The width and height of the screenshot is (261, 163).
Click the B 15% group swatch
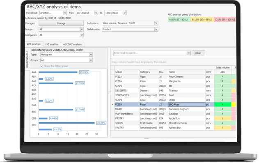[202, 19]
